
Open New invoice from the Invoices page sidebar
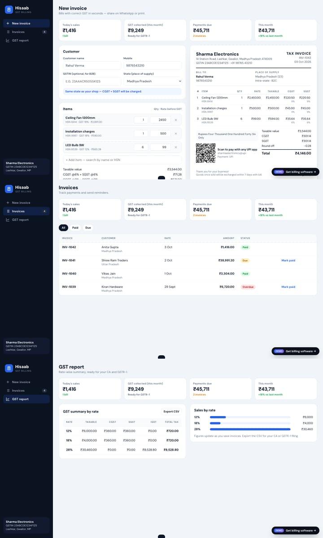[x=26, y=203]
